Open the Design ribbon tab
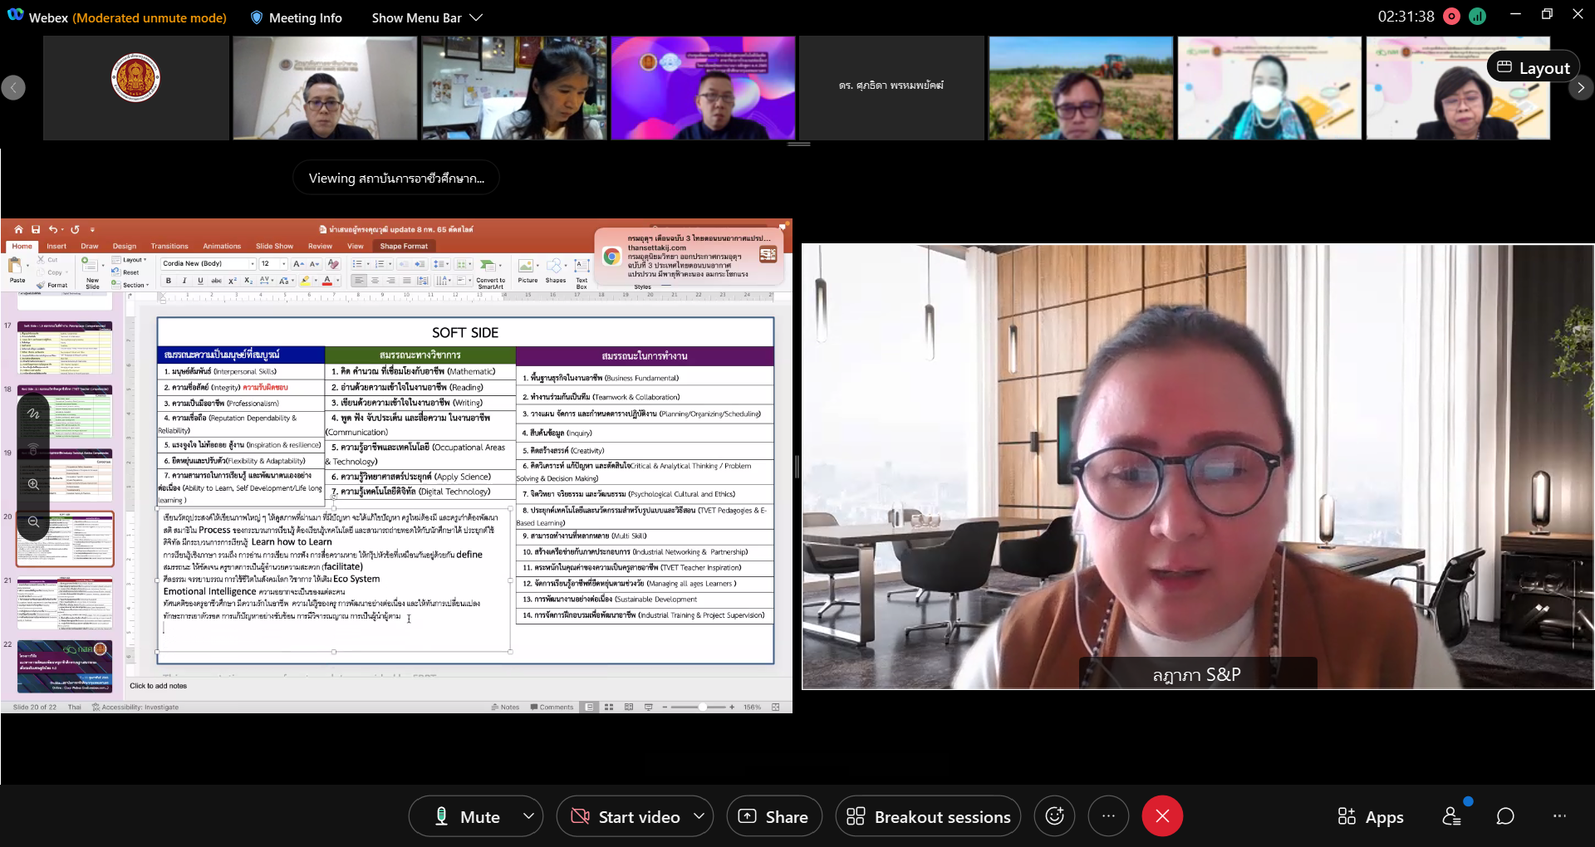Screen dimensions: 1595x847 125,246
